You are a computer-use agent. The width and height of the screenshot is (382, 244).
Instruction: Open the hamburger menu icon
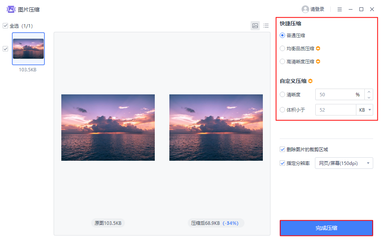click(339, 9)
